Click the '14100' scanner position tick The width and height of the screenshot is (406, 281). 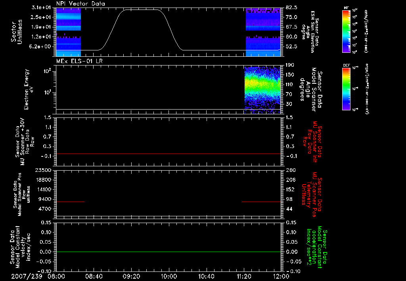[44, 189]
